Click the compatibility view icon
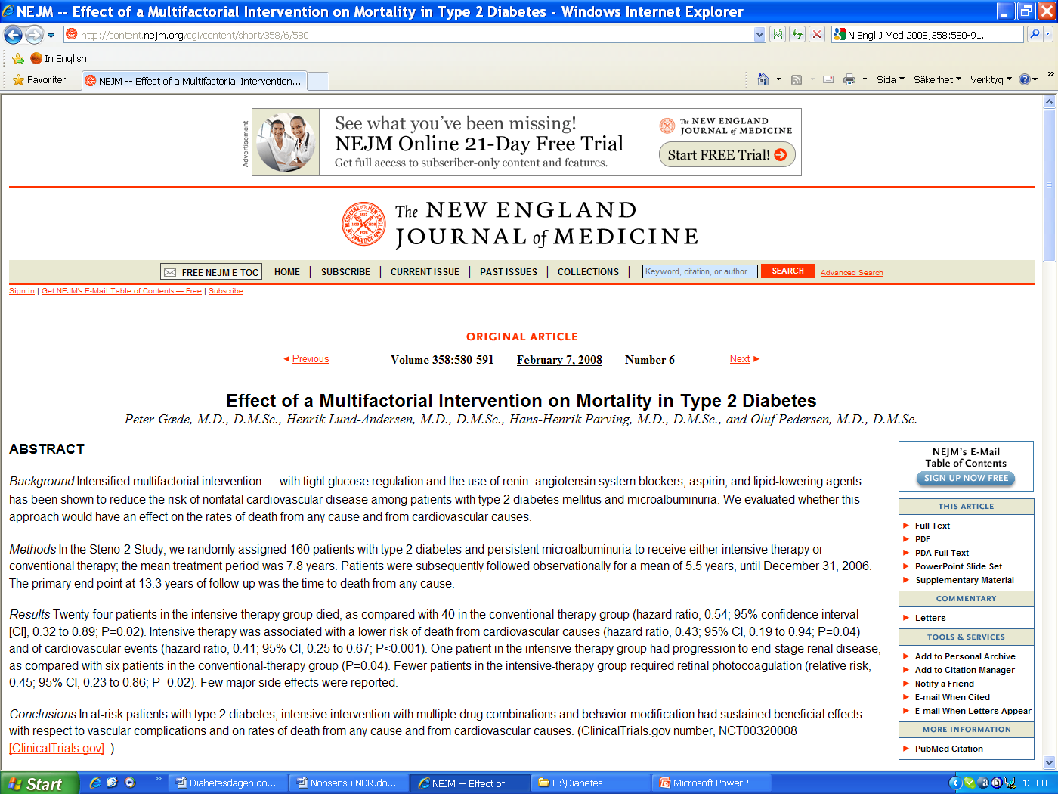 tap(778, 34)
